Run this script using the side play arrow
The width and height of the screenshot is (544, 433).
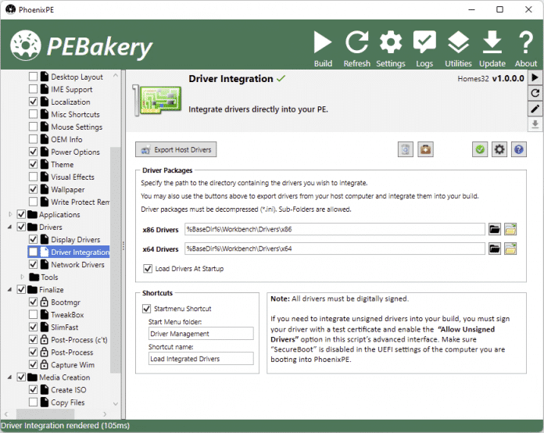click(535, 77)
